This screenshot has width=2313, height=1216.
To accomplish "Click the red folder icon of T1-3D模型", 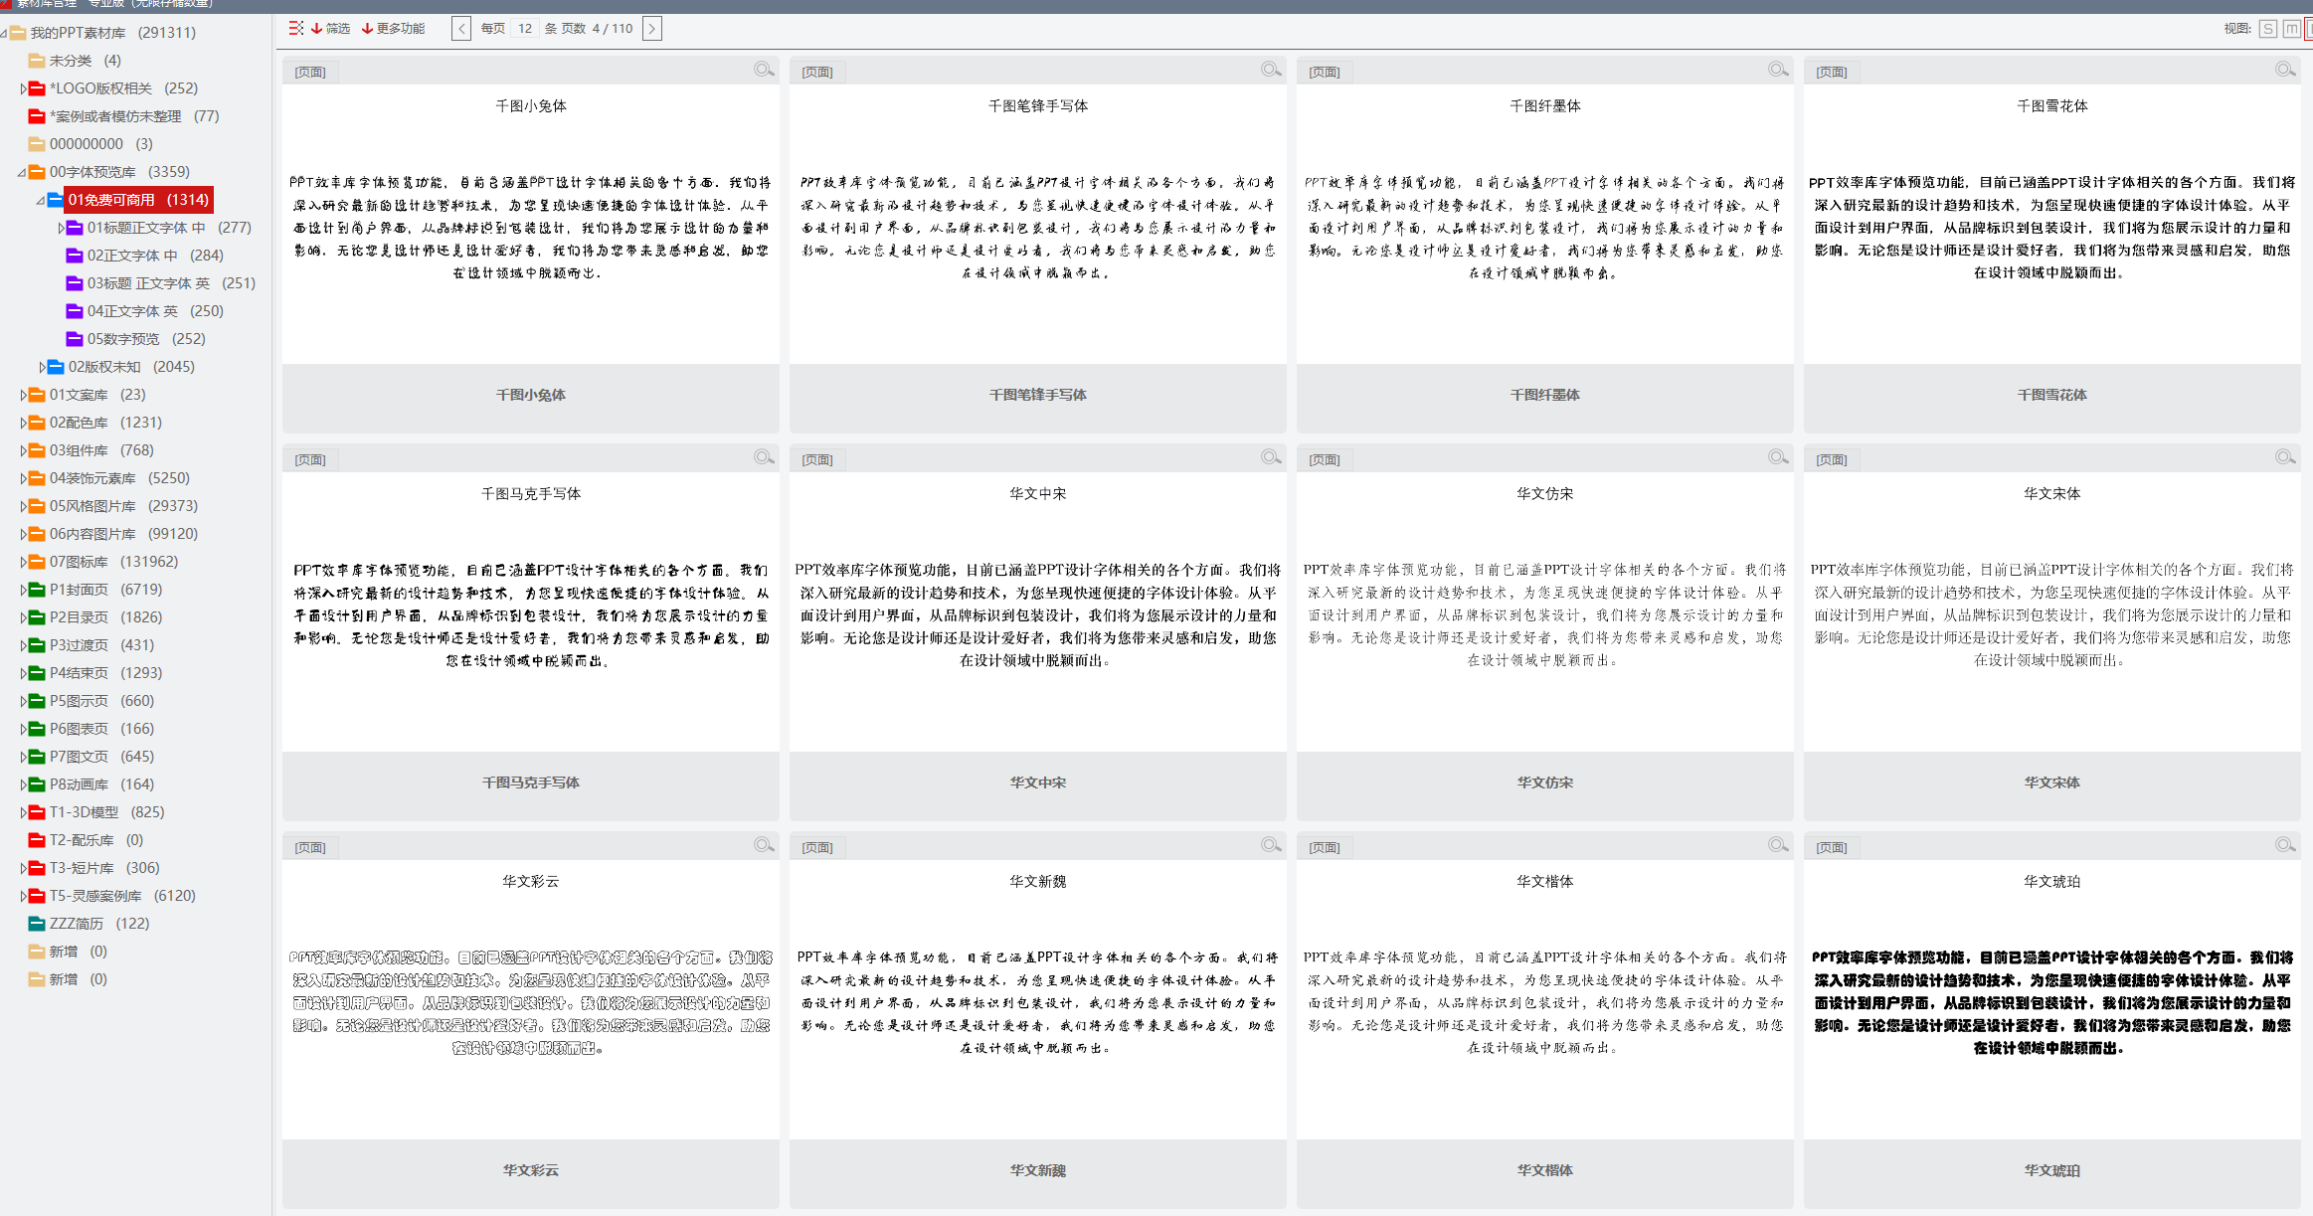I will click(x=37, y=812).
